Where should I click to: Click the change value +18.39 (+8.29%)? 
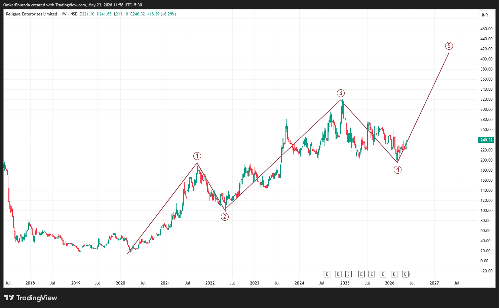[x=161, y=14]
